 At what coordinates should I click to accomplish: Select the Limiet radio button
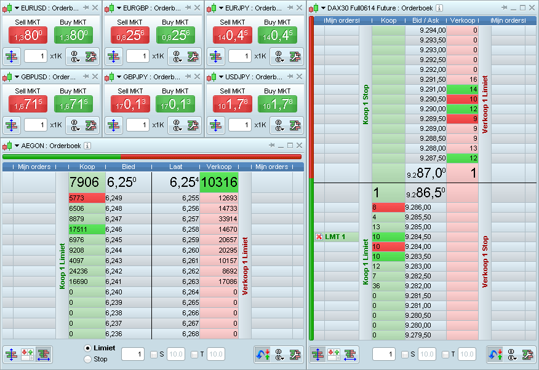pos(87,348)
